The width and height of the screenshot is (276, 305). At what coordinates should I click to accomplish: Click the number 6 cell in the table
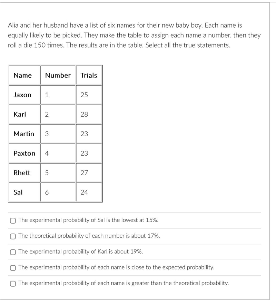point(58,192)
